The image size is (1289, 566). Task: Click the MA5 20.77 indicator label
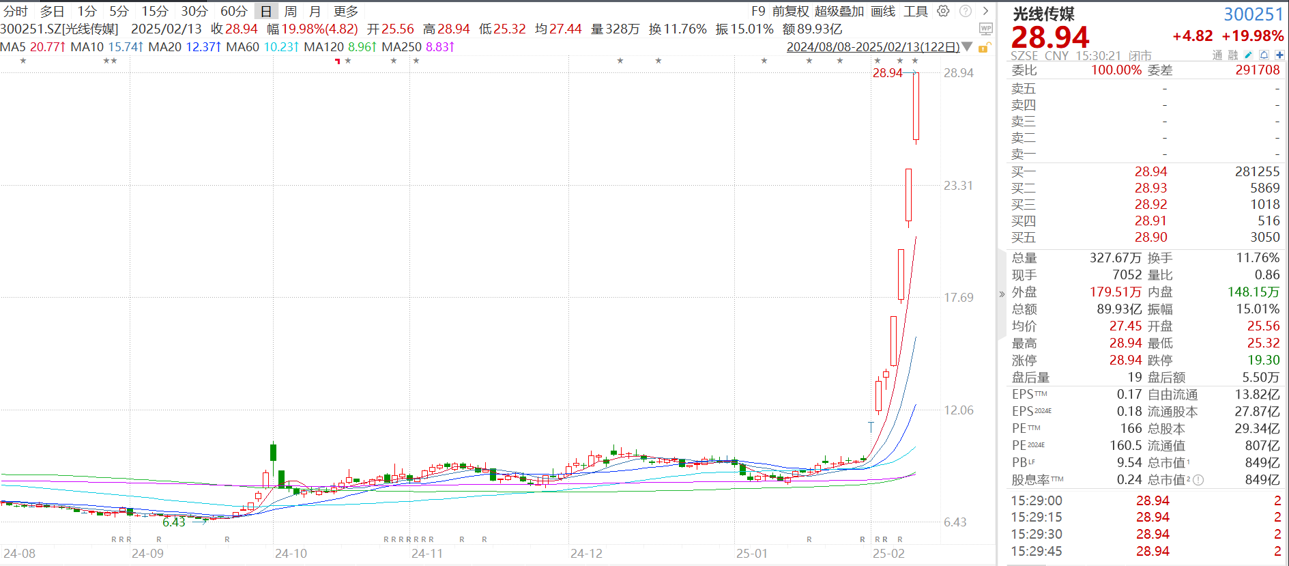(x=33, y=47)
